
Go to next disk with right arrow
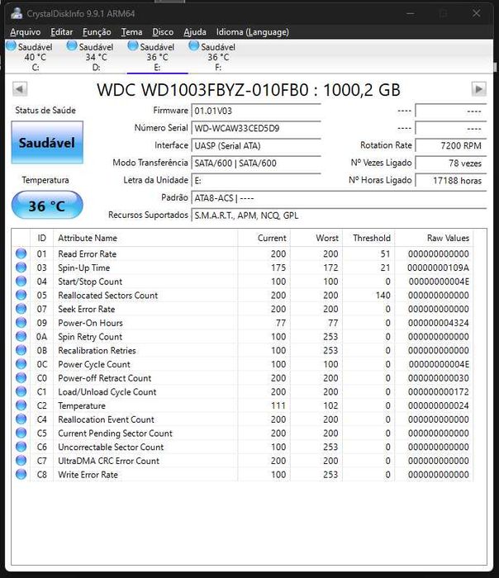[478, 89]
